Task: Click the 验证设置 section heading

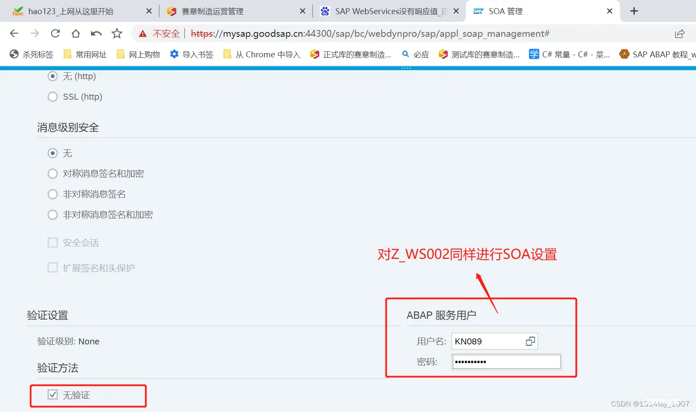Action: (x=48, y=315)
